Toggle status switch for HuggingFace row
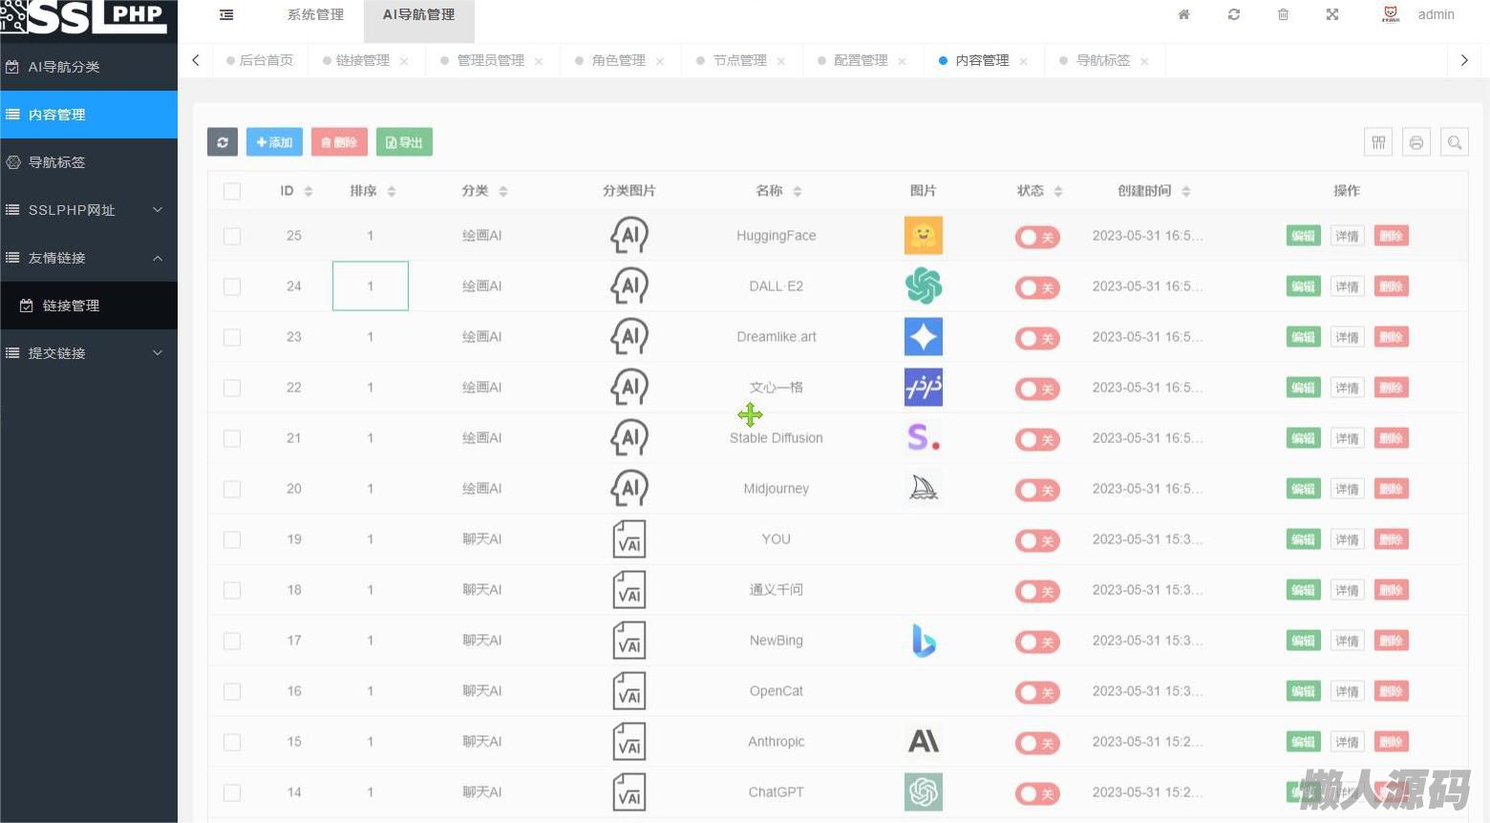The width and height of the screenshot is (1490, 823). [x=1036, y=237]
